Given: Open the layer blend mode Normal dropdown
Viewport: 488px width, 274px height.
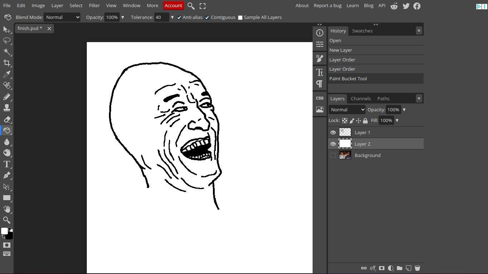Looking at the screenshot, I should click(347, 110).
